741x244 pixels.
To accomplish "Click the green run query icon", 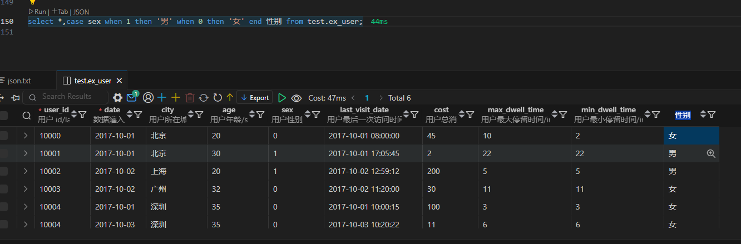I will tap(282, 98).
